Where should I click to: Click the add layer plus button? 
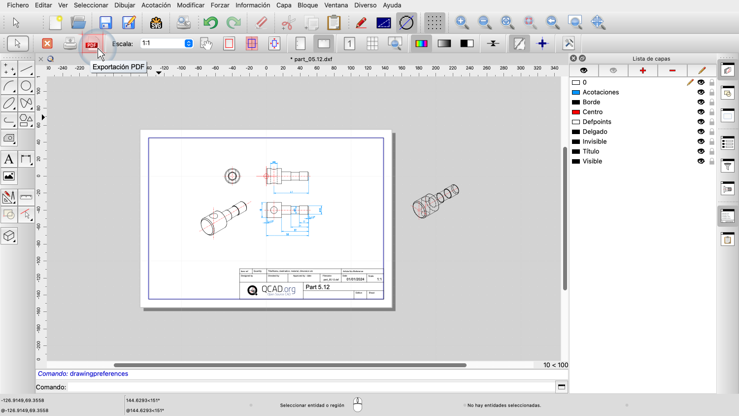coord(642,70)
